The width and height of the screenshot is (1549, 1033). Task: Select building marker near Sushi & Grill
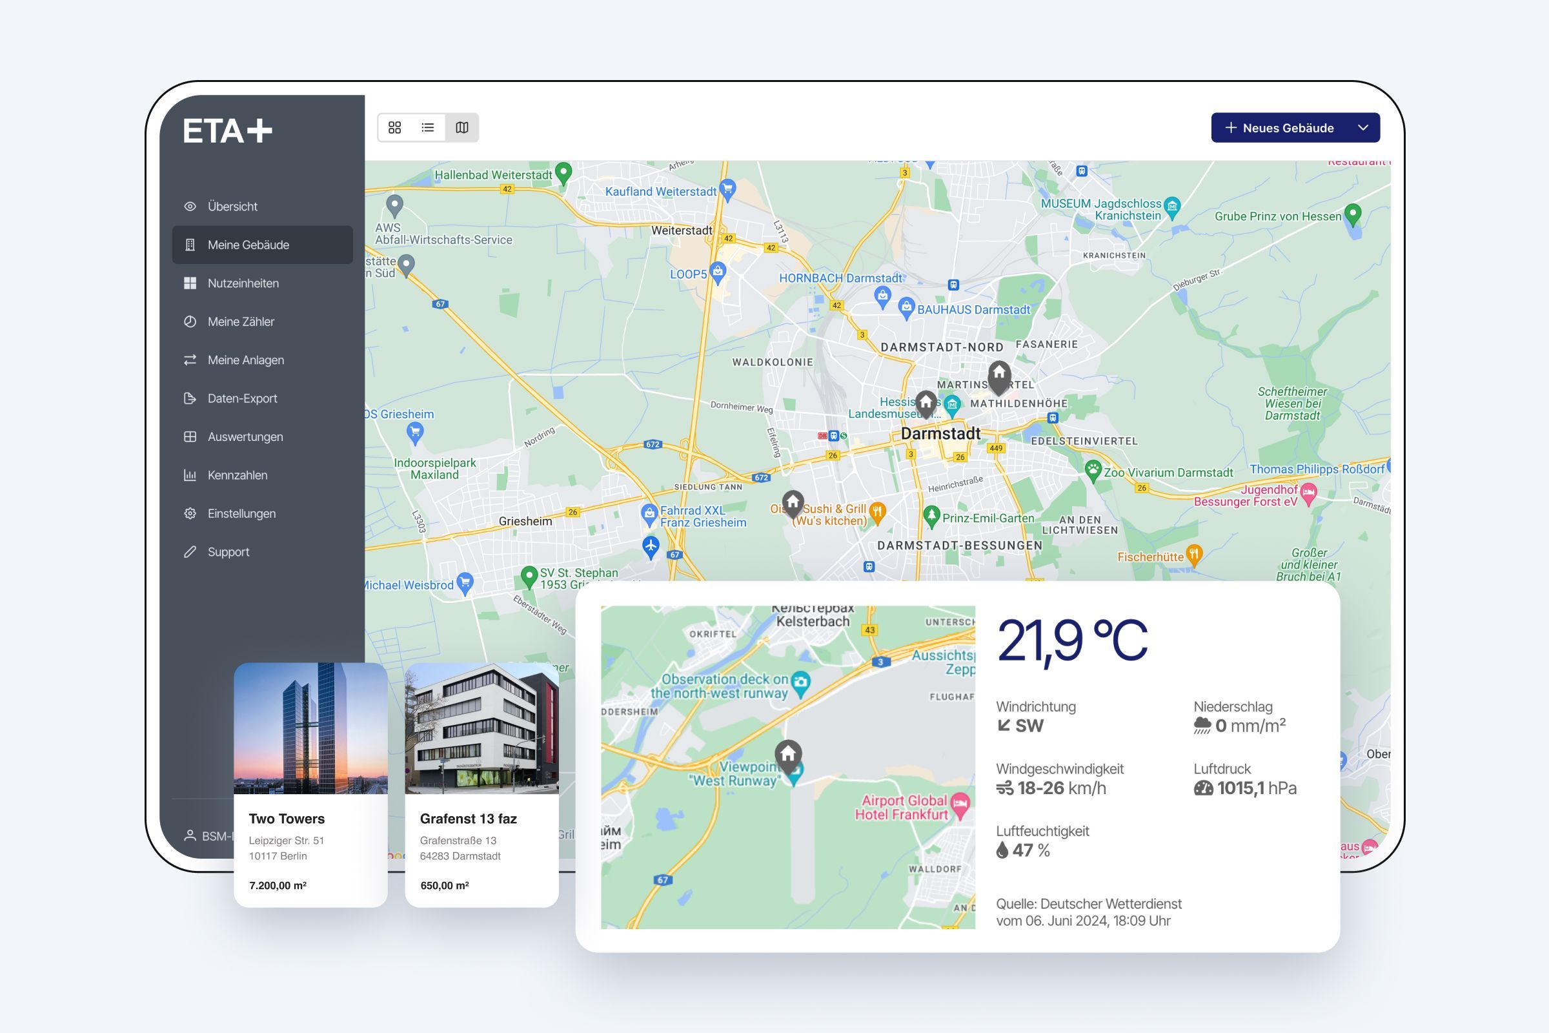793,504
